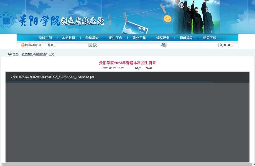Click the orange calendar icon beside the date
The image size is (255, 166).
click(23, 45)
